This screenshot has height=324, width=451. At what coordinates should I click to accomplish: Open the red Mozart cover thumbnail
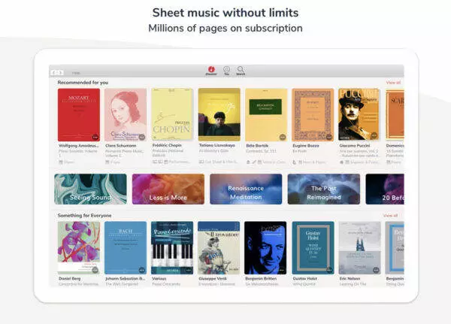click(79, 115)
